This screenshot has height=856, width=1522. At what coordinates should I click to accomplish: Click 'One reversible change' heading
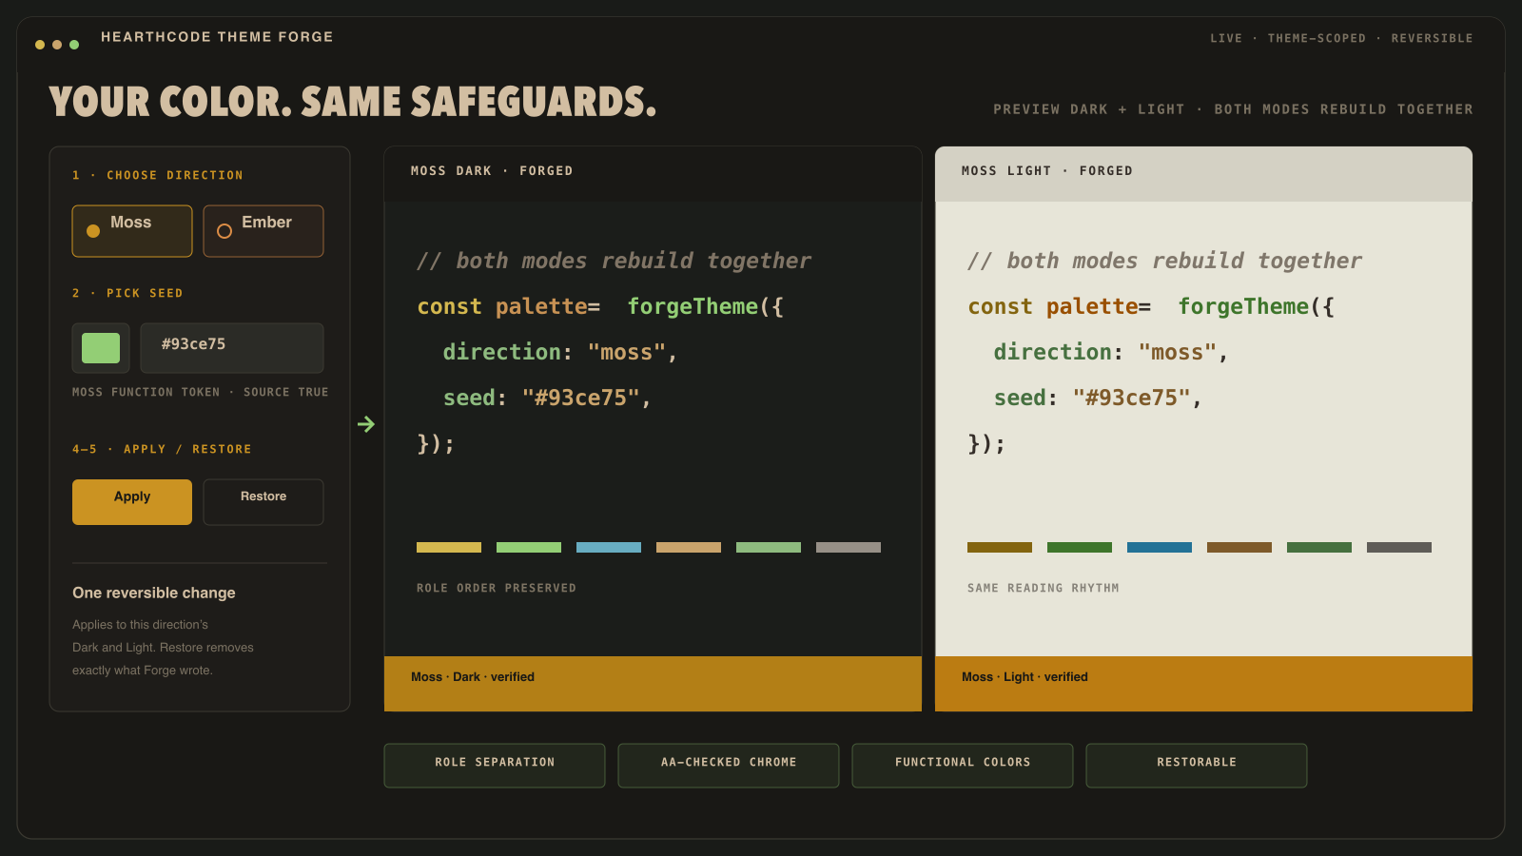(x=154, y=593)
